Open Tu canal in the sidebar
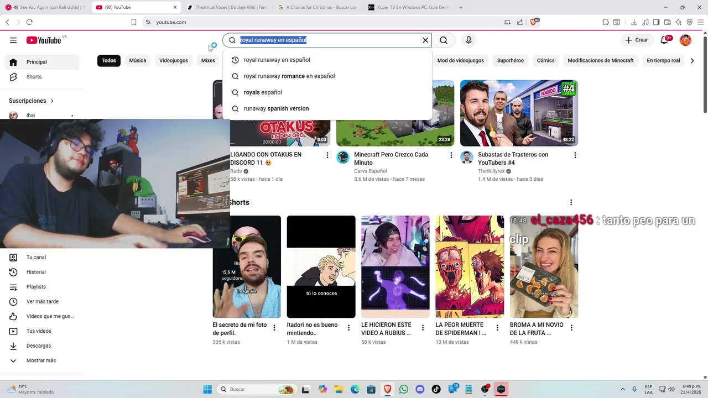Image resolution: width=708 pixels, height=398 pixels. point(42,258)
